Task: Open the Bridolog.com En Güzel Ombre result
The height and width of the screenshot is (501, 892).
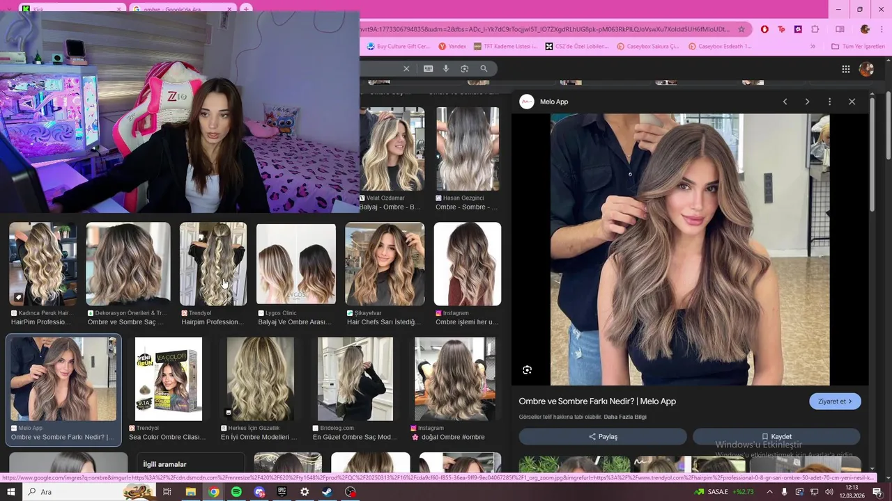Action: click(x=355, y=389)
